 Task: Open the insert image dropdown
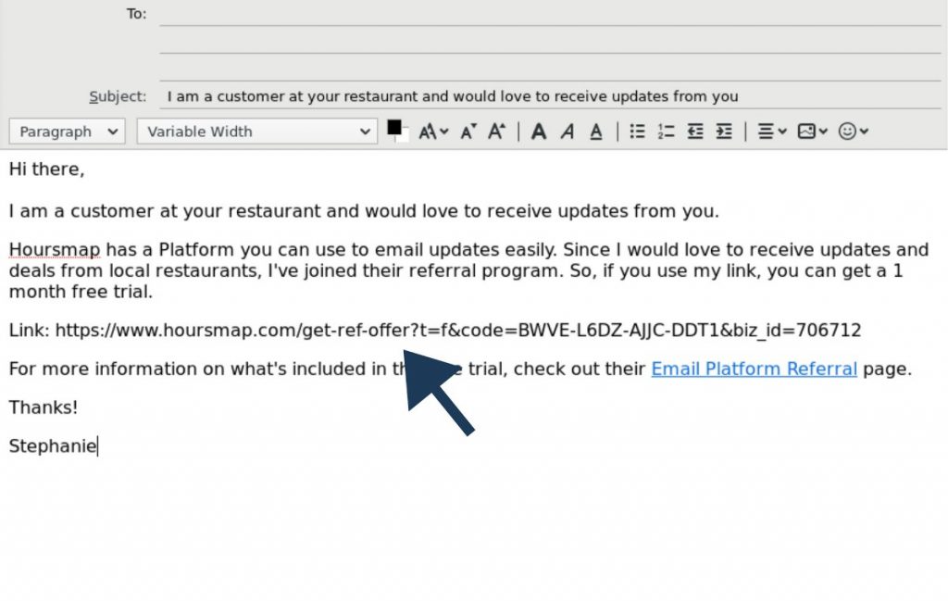point(812,131)
